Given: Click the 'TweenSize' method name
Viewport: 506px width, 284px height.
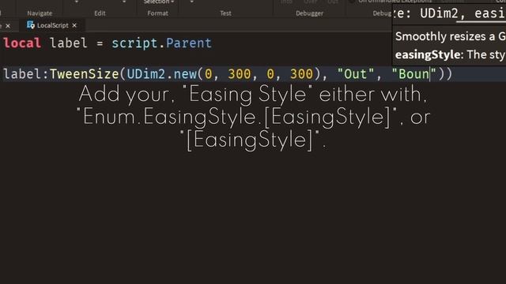Looking at the screenshot, I should coord(85,74).
